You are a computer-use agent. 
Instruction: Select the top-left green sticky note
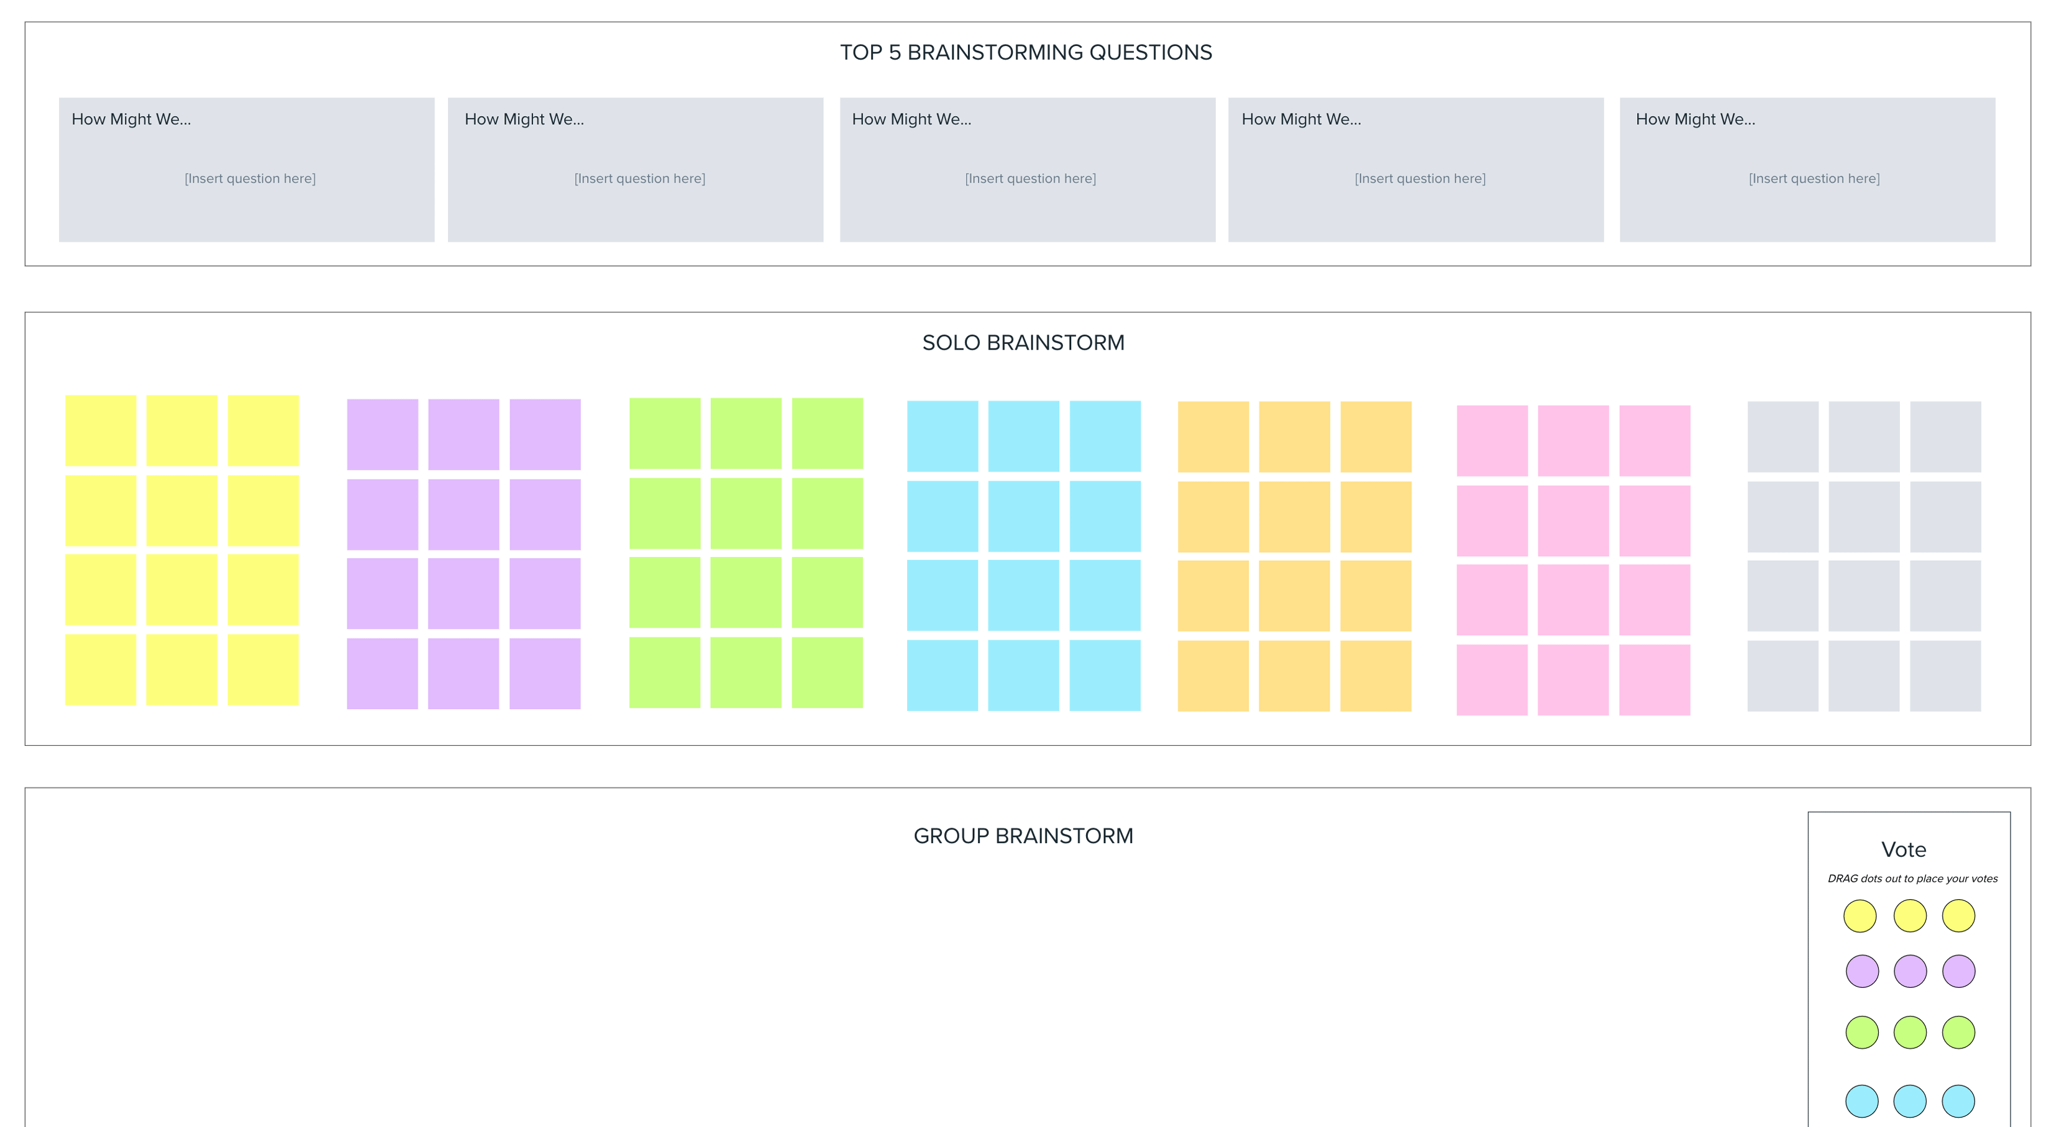[664, 433]
